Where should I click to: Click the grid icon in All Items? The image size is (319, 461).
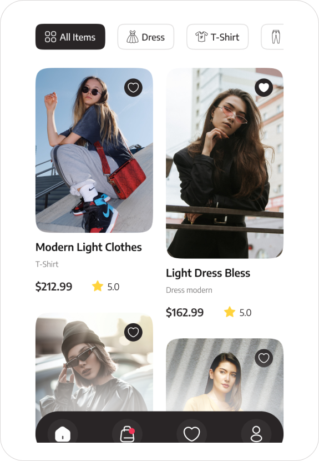click(50, 37)
